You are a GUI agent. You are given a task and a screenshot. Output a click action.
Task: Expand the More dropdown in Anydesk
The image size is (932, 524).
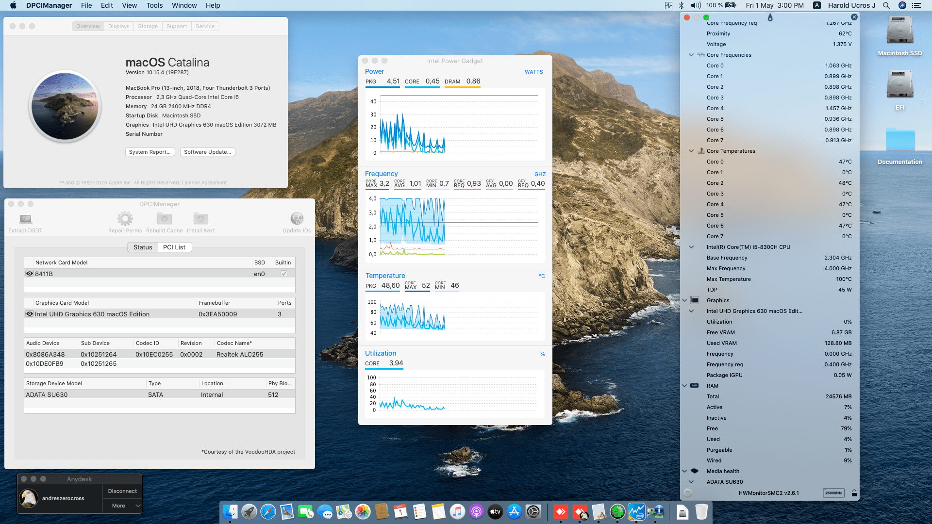pyautogui.click(x=122, y=506)
